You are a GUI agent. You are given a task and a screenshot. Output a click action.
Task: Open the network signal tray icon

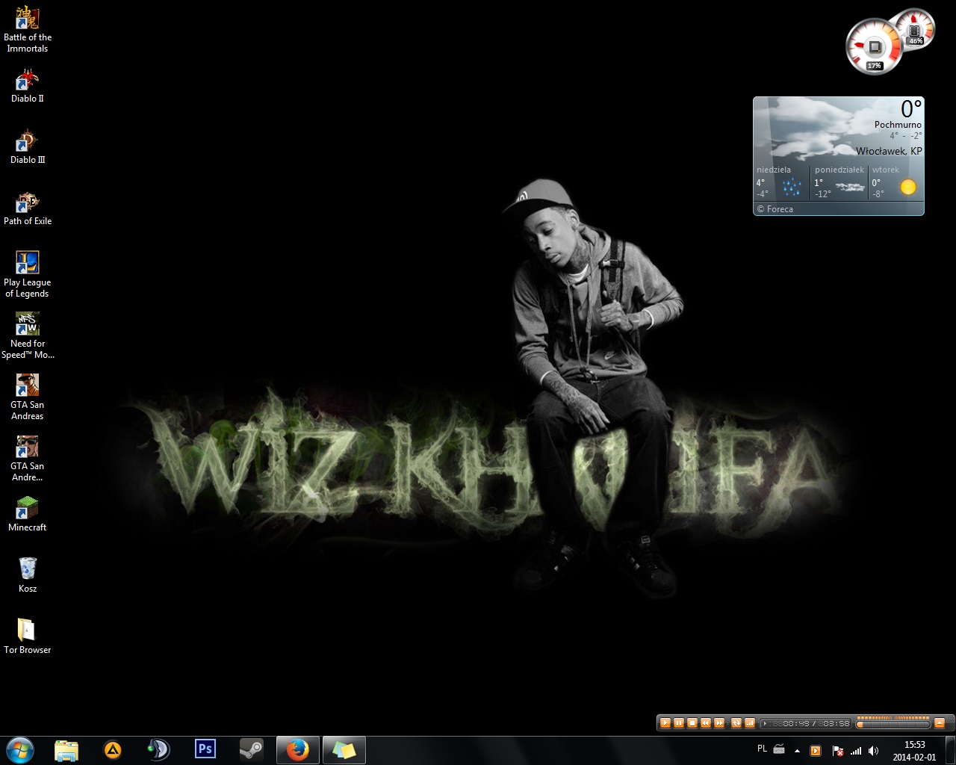point(856,751)
